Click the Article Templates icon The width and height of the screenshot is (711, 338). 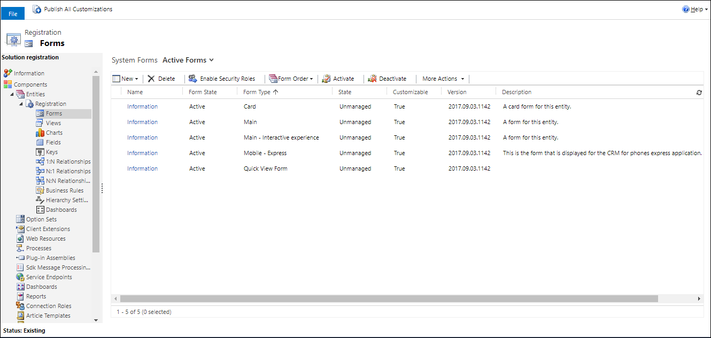point(20,316)
